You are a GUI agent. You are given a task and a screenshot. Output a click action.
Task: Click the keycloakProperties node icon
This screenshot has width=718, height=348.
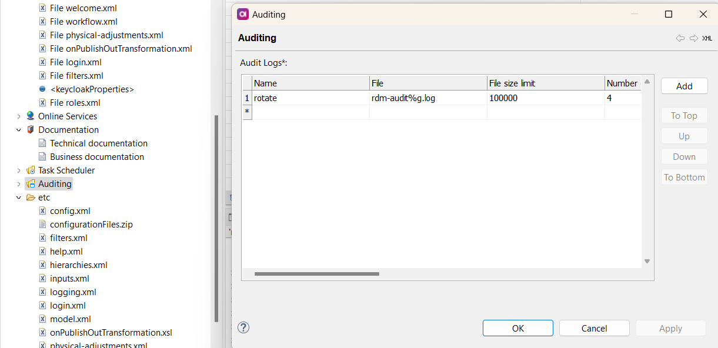[42, 89]
